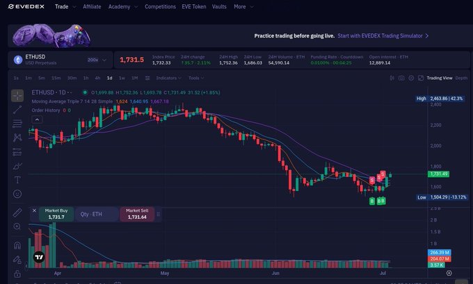Toggle lock all drawing tools
The width and height of the screenshot is (473, 284).
(x=17, y=274)
